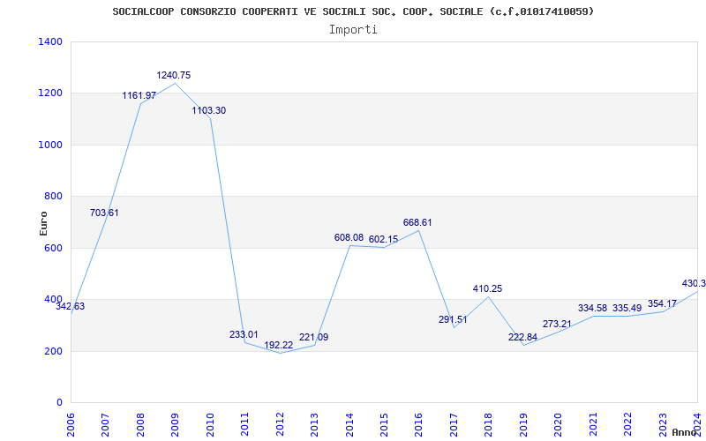The height and width of the screenshot is (441, 706).
Task: Click the 'Anno' x-axis label
Action: tap(685, 432)
